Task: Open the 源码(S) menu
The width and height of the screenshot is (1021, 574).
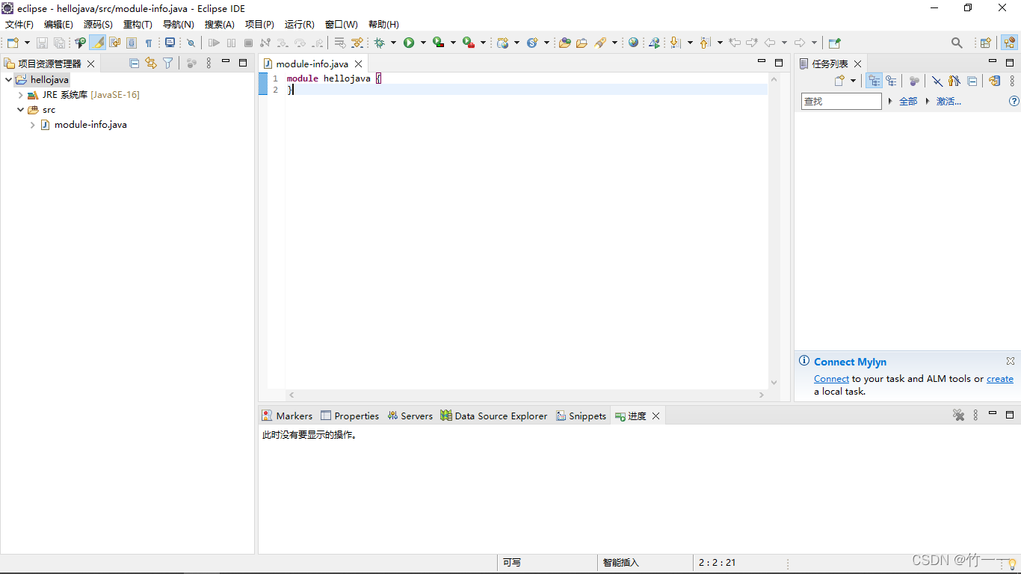Action: 98,25
